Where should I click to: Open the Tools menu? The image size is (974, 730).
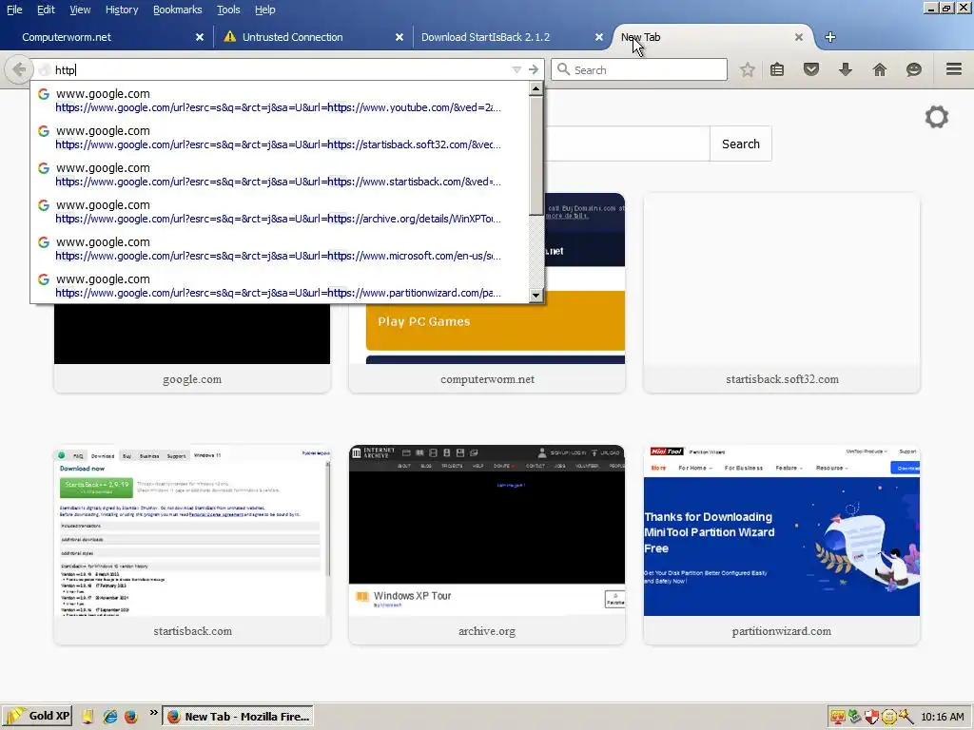(228, 10)
